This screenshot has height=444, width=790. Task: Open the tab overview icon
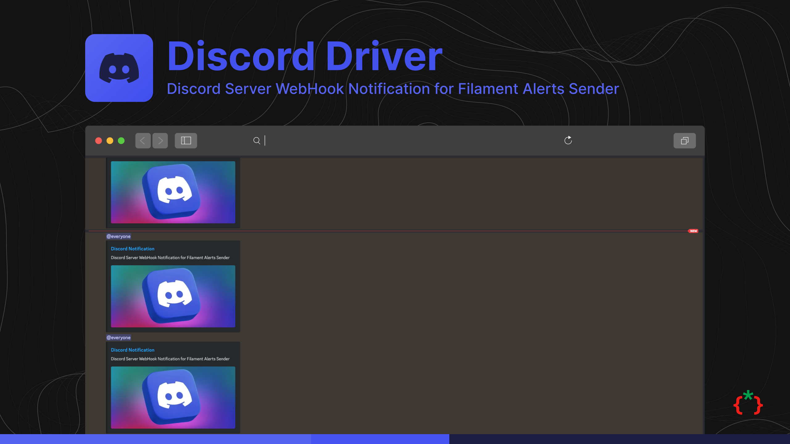pyautogui.click(x=684, y=141)
